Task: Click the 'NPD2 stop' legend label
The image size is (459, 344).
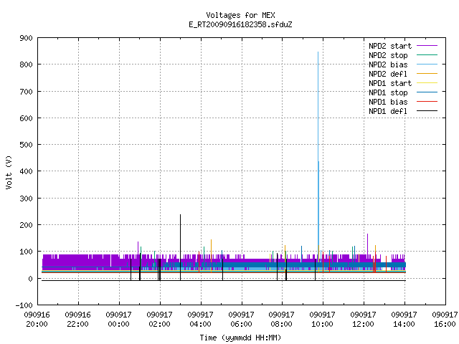Action: tap(388, 55)
